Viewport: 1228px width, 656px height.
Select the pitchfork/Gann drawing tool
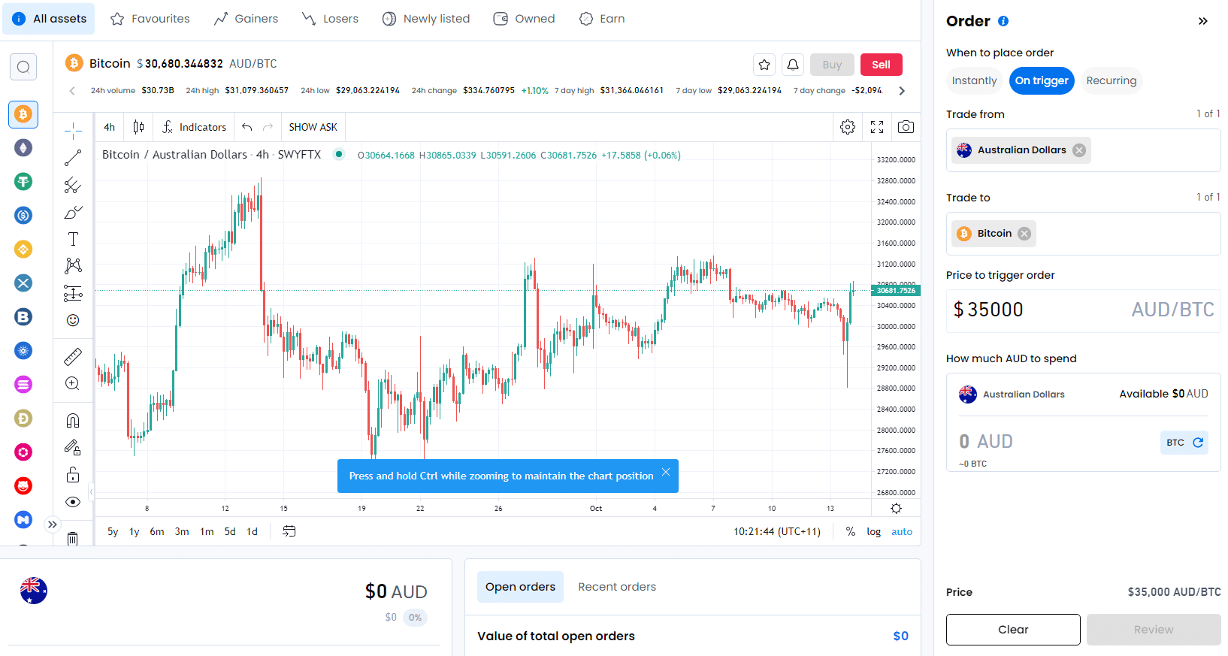tap(73, 186)
